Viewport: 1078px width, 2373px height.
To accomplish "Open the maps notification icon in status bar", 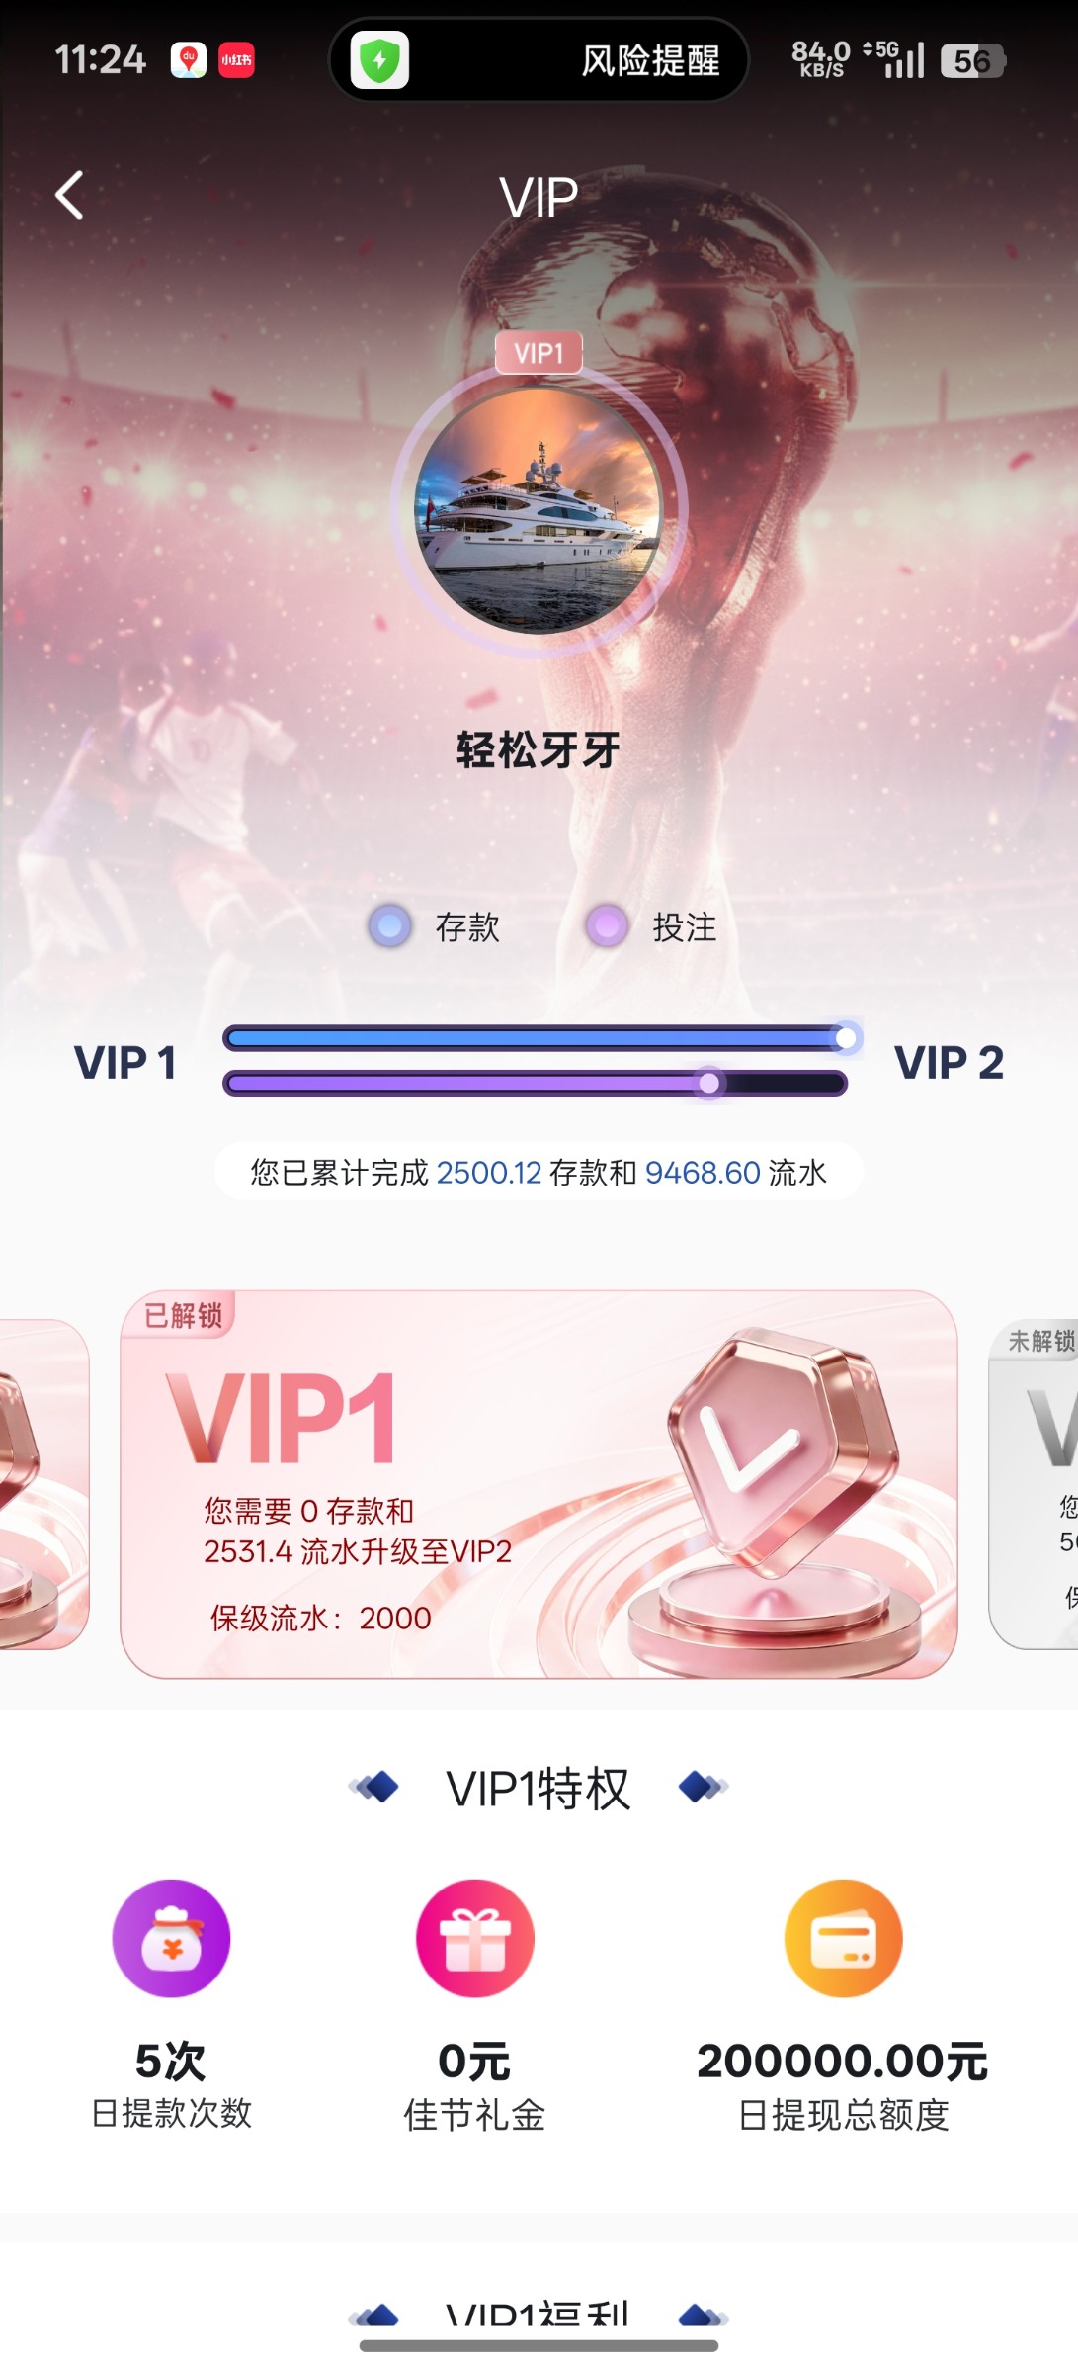I will tap(188, 60).
